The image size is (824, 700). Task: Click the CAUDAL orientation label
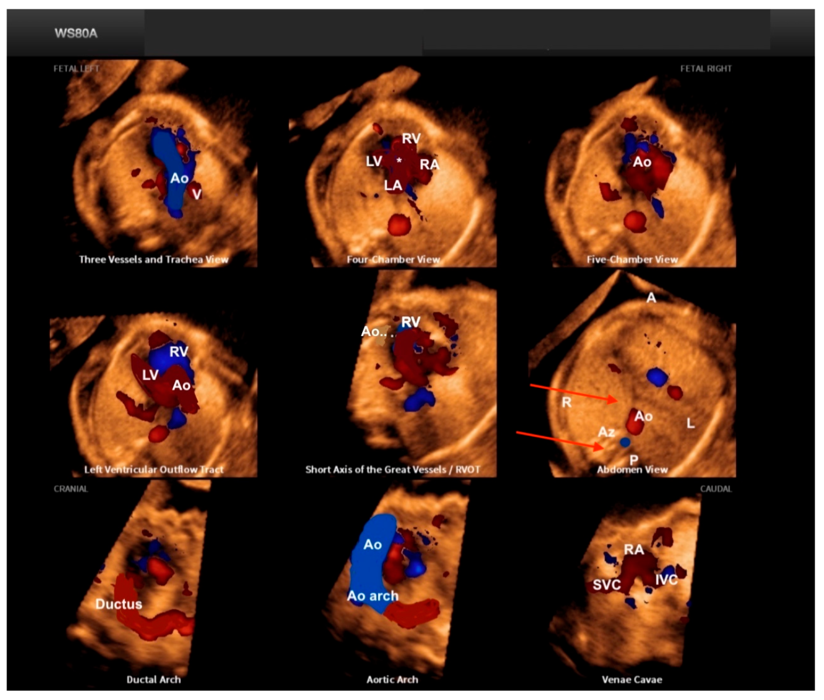click(x=716, y=489)
